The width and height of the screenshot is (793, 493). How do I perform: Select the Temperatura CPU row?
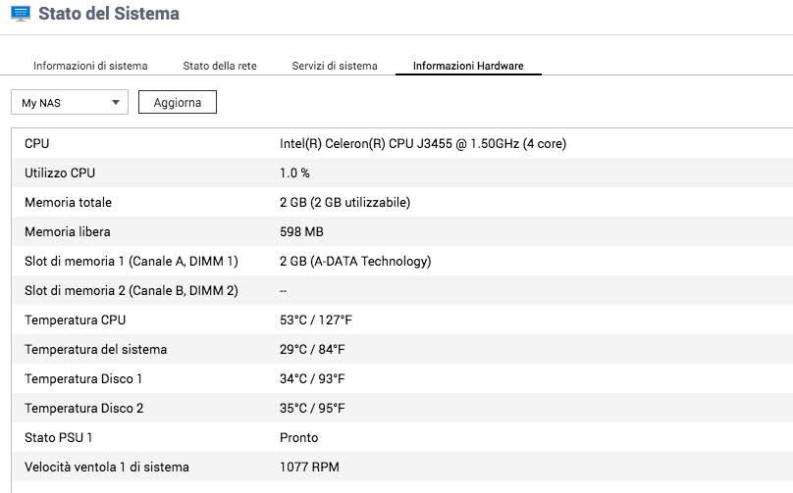coord(401,320)
